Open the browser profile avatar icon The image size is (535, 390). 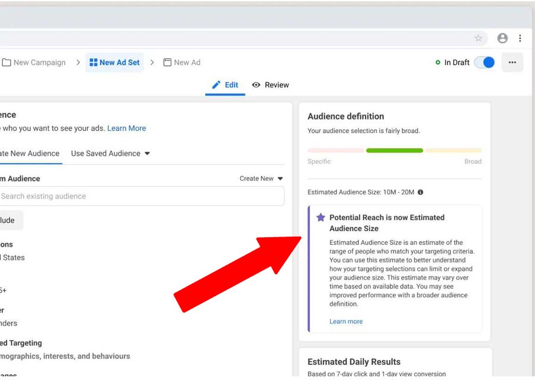point(502,39)
